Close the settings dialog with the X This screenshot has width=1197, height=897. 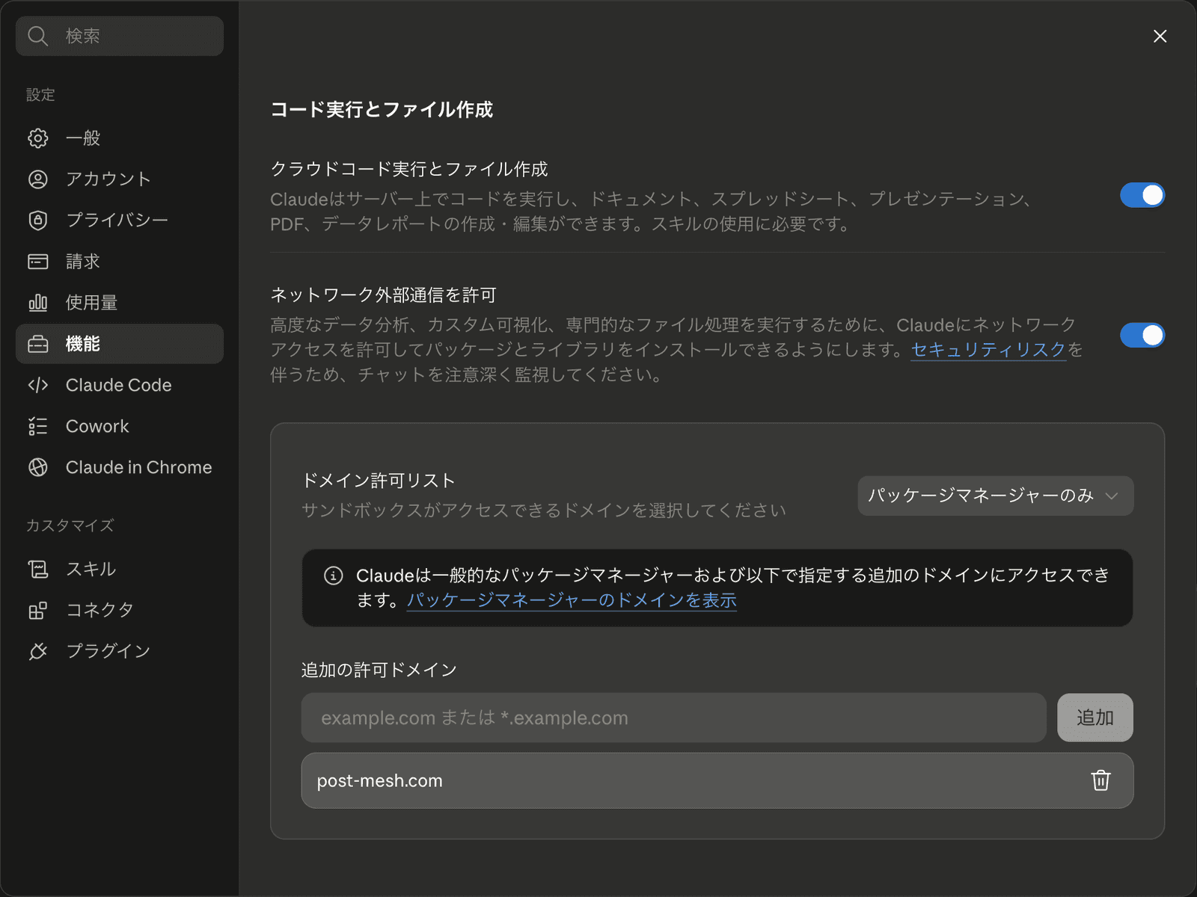[1160, 36]
